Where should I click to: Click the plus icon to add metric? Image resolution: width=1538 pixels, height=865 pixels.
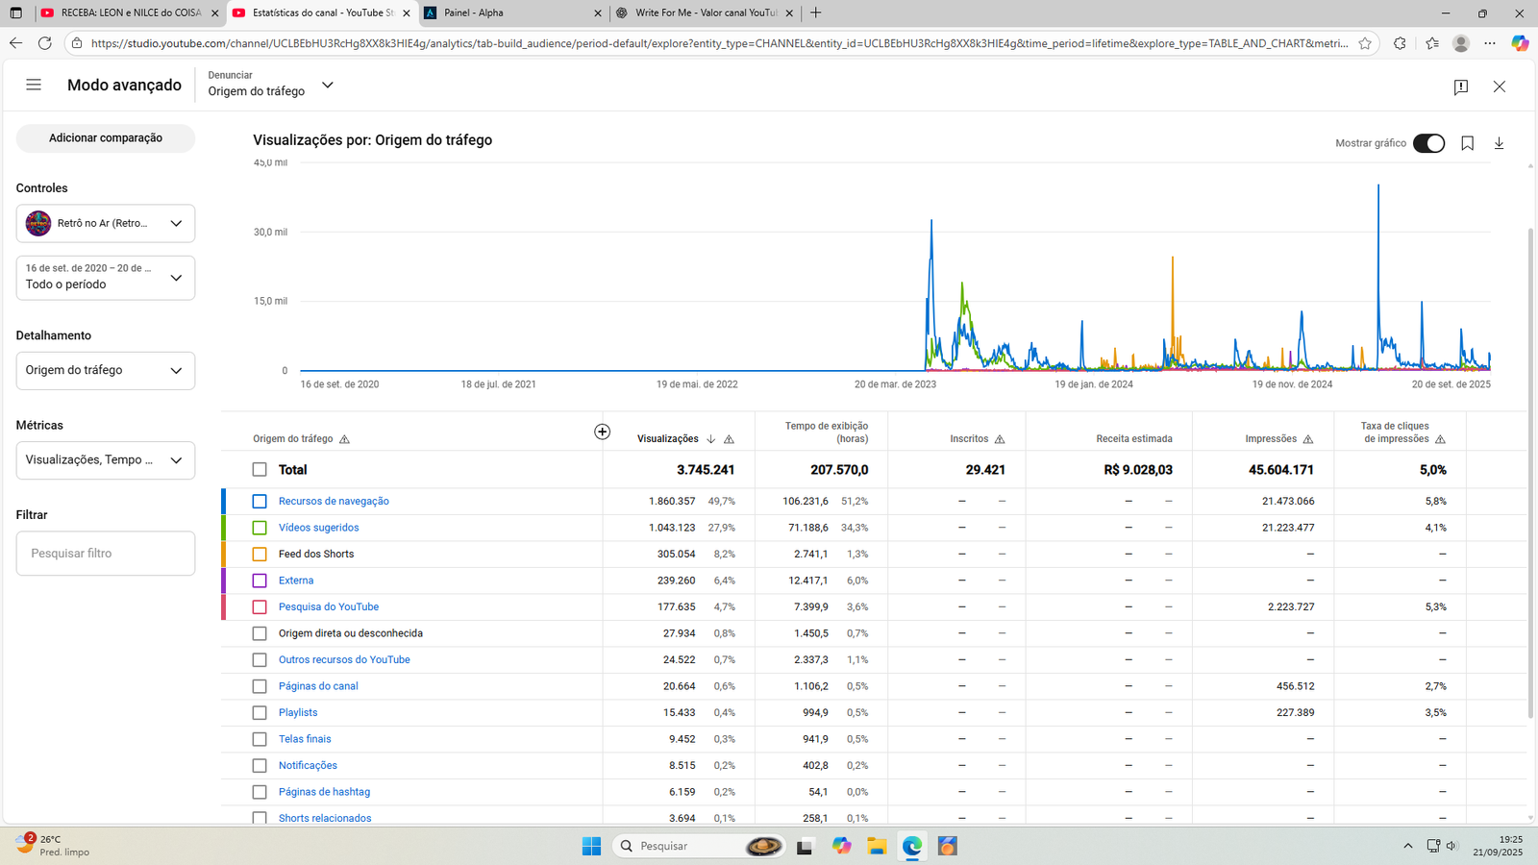pyautogui.click(x=602, y=432)
